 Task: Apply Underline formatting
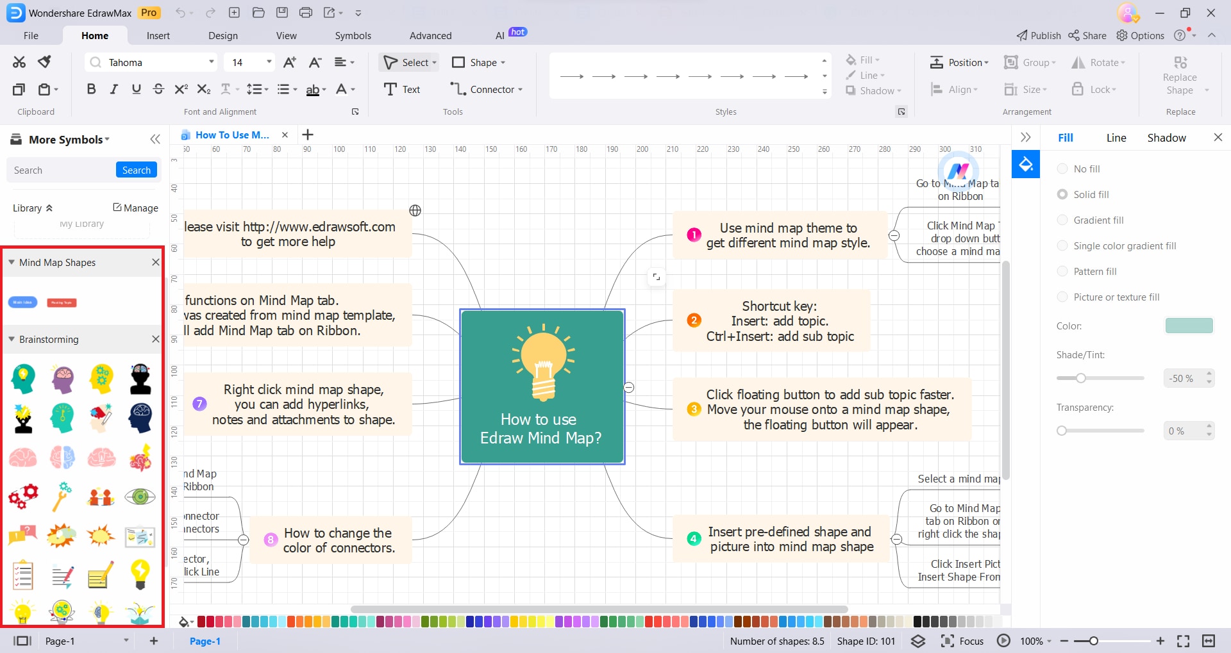(x=136, y=89)
